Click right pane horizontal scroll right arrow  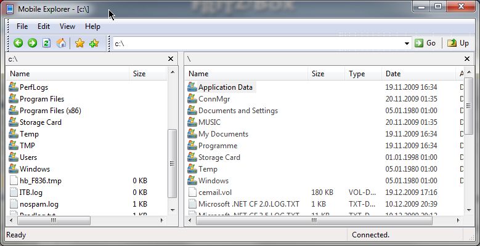click(x=458, y=220)
